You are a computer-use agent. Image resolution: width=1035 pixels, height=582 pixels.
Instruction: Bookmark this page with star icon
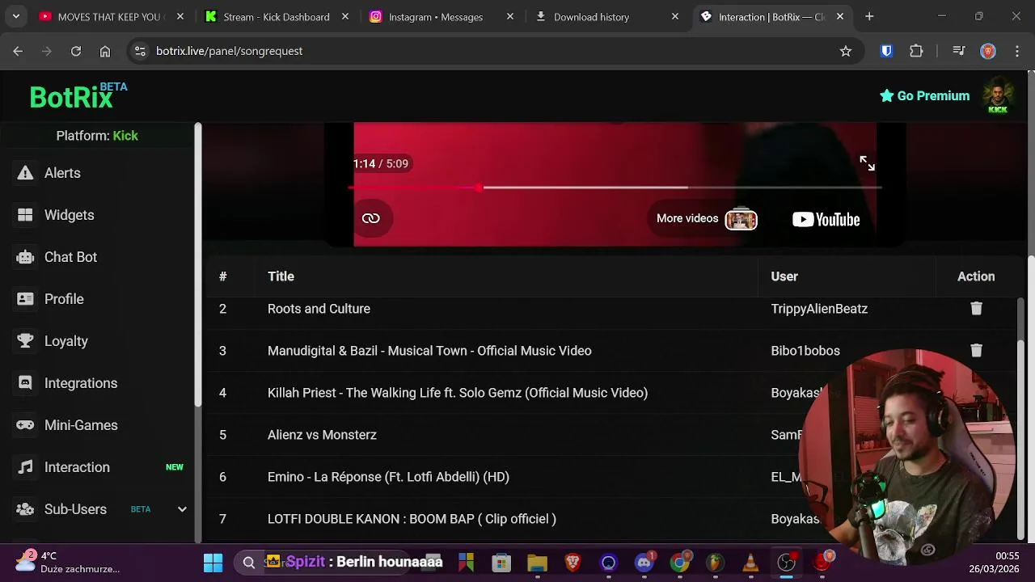(846, 51)
